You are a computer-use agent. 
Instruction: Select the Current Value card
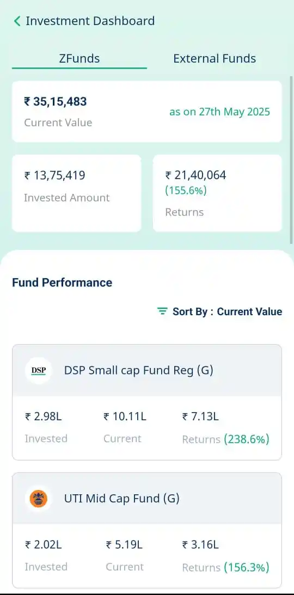tap(147, 112)
